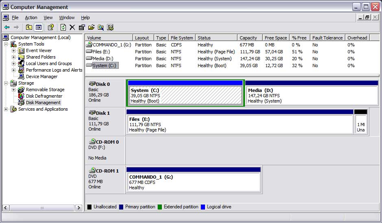Image resolution: width=382 pixels, height=223 pixels.
Task: Click the Disk 0 label box
Action: (x=105, y=93)
